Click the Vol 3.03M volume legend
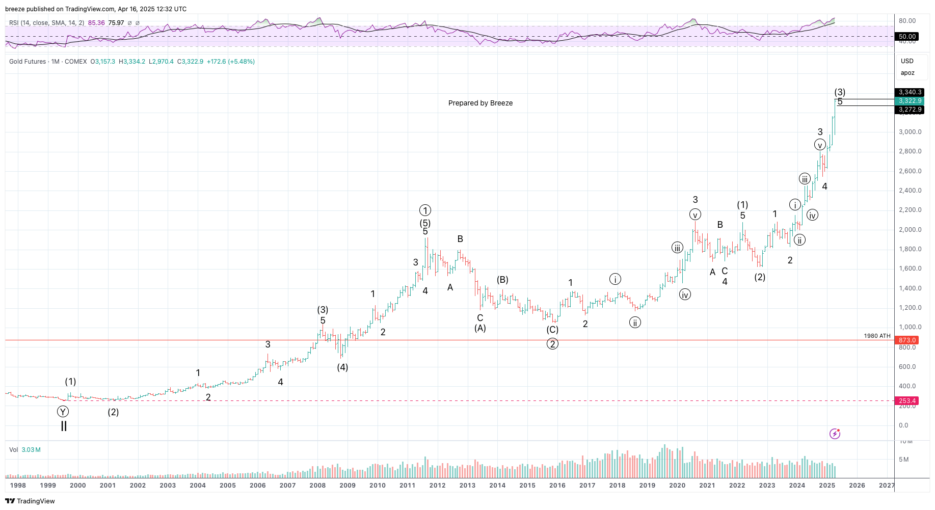This screenshot has height=510, width=935. pos(25,450)
